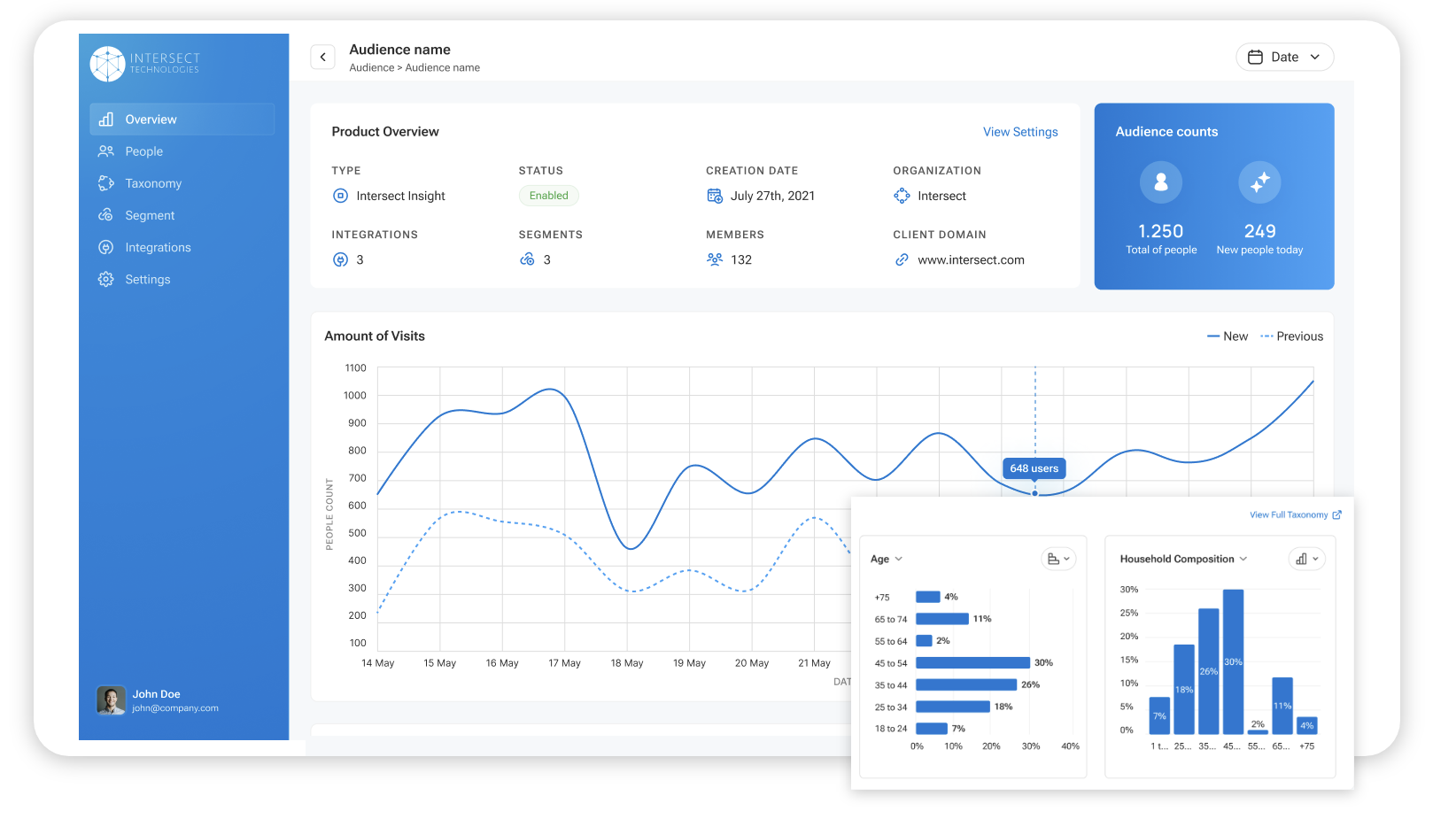Click the 17 May axis label
This screenshot has height=819, width=1433.
tap(564, 663)
